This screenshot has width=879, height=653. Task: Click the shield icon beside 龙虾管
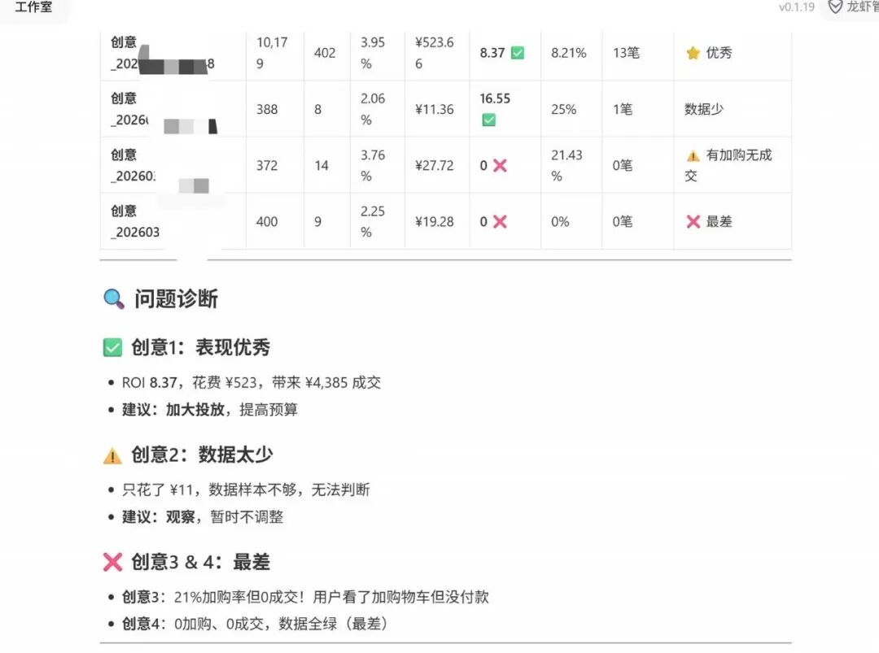835,7
